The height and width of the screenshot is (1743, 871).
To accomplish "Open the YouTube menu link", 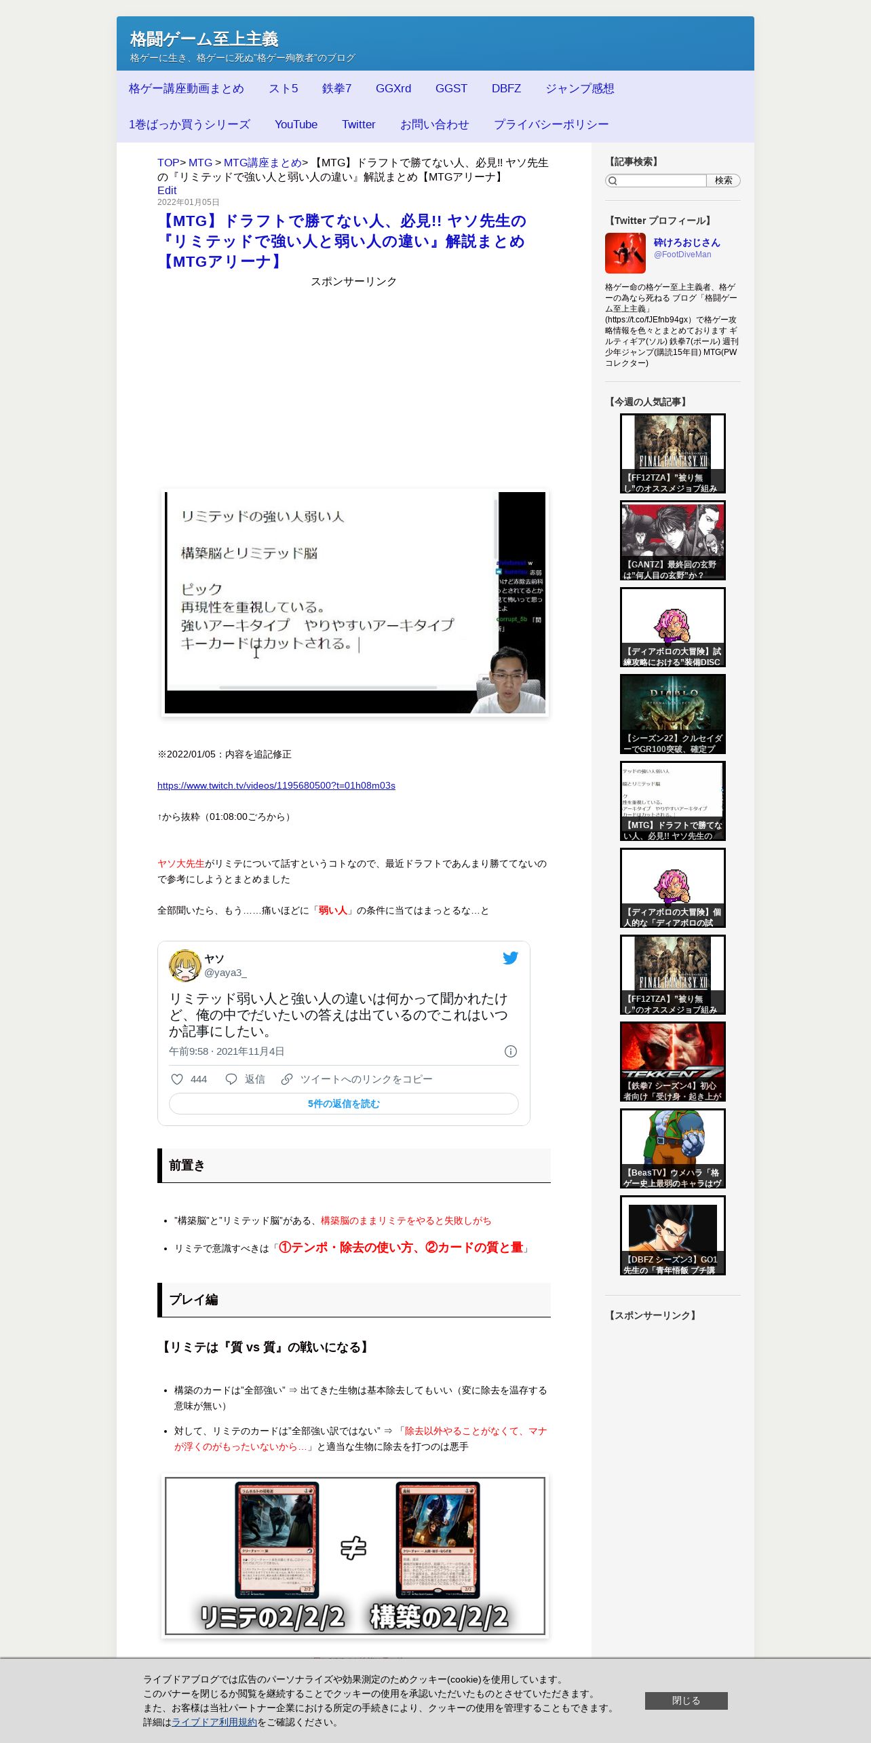I will [x=296, y=124].
